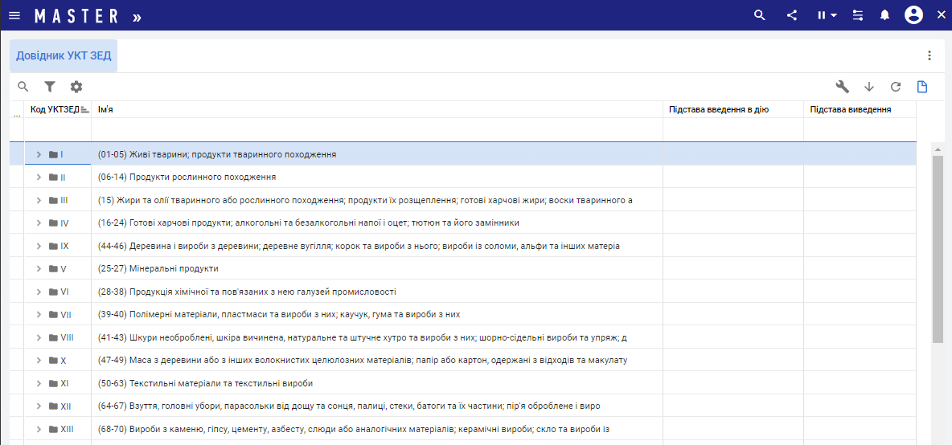Click the Ім'я column filter field

pyautogui.click(x=376, y=129)
